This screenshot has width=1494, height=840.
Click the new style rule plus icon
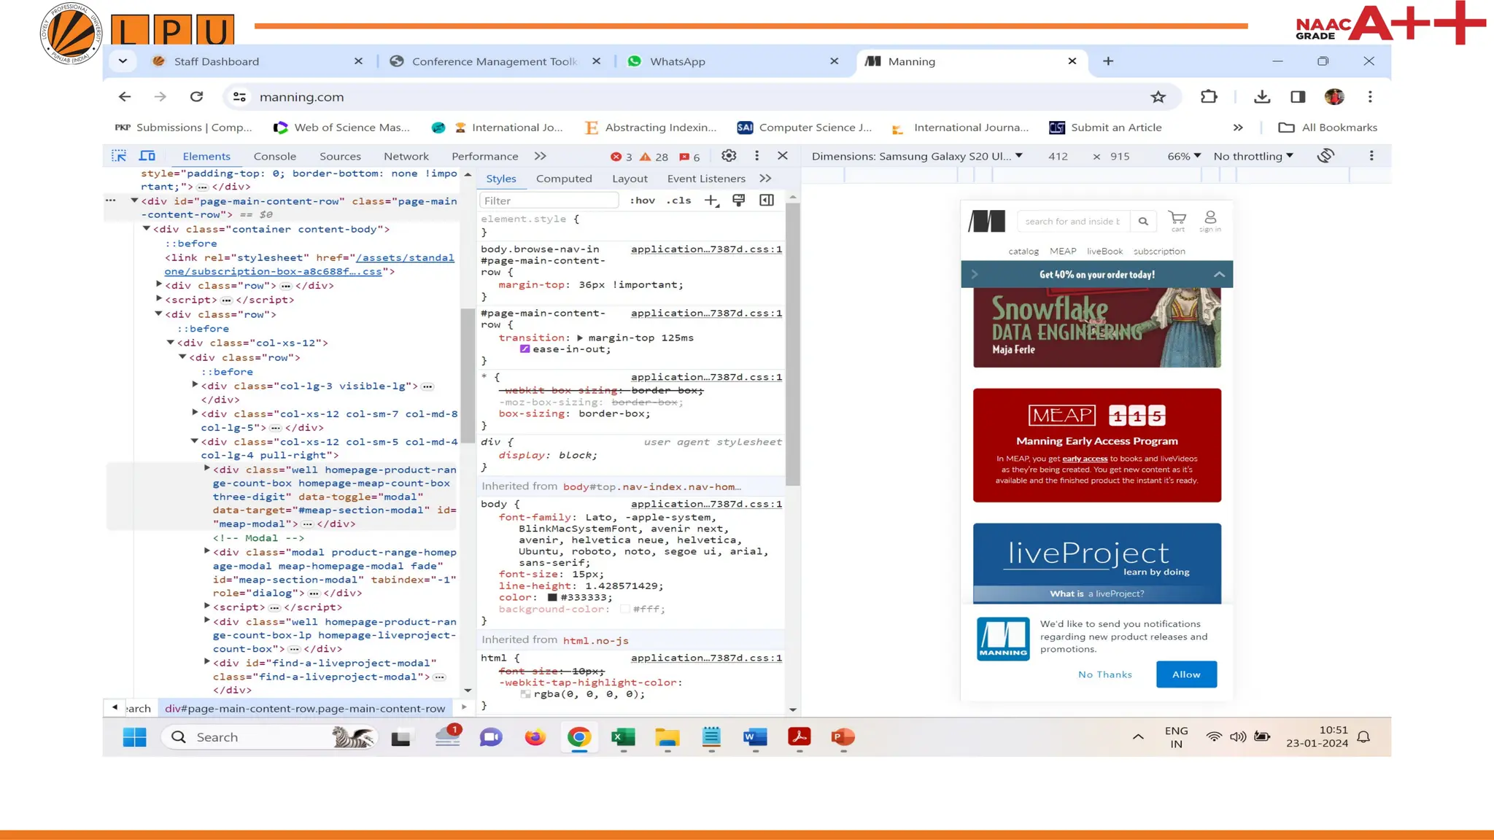pyautogui.click(x=711, y=201)
